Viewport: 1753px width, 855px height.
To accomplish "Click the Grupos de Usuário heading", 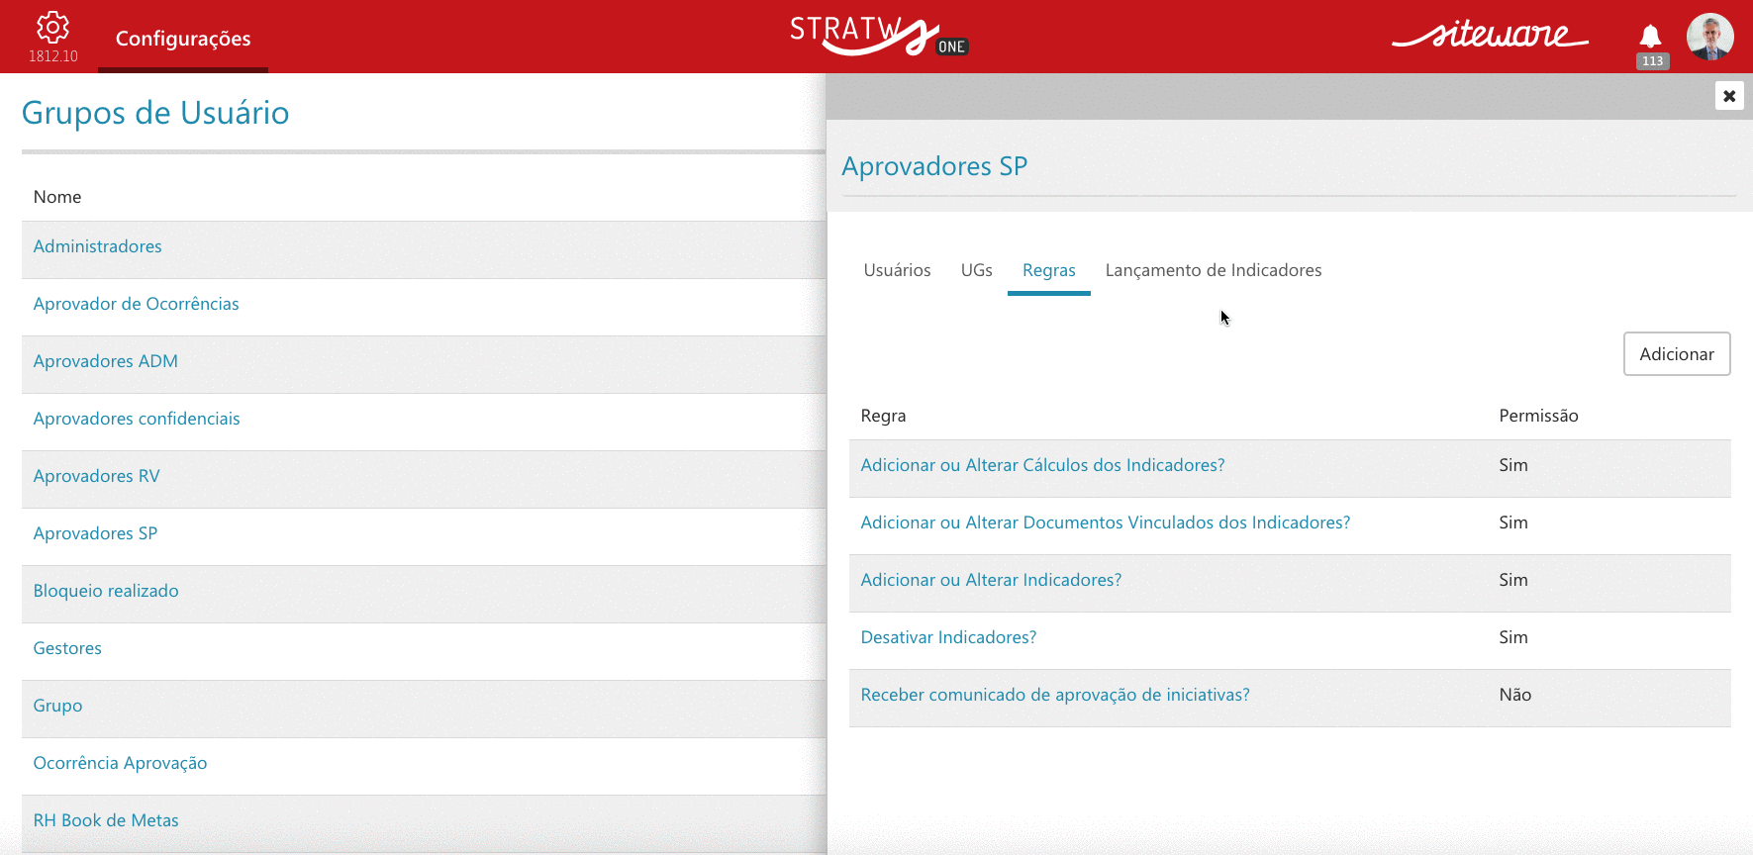I will coord(155,113).
